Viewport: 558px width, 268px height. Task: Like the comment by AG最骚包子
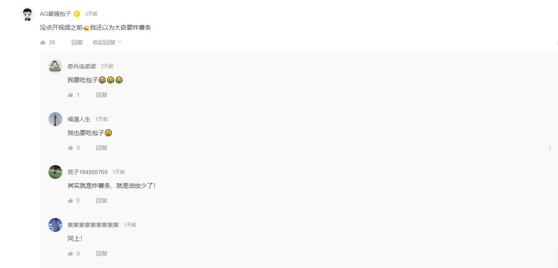pos(43,42)
